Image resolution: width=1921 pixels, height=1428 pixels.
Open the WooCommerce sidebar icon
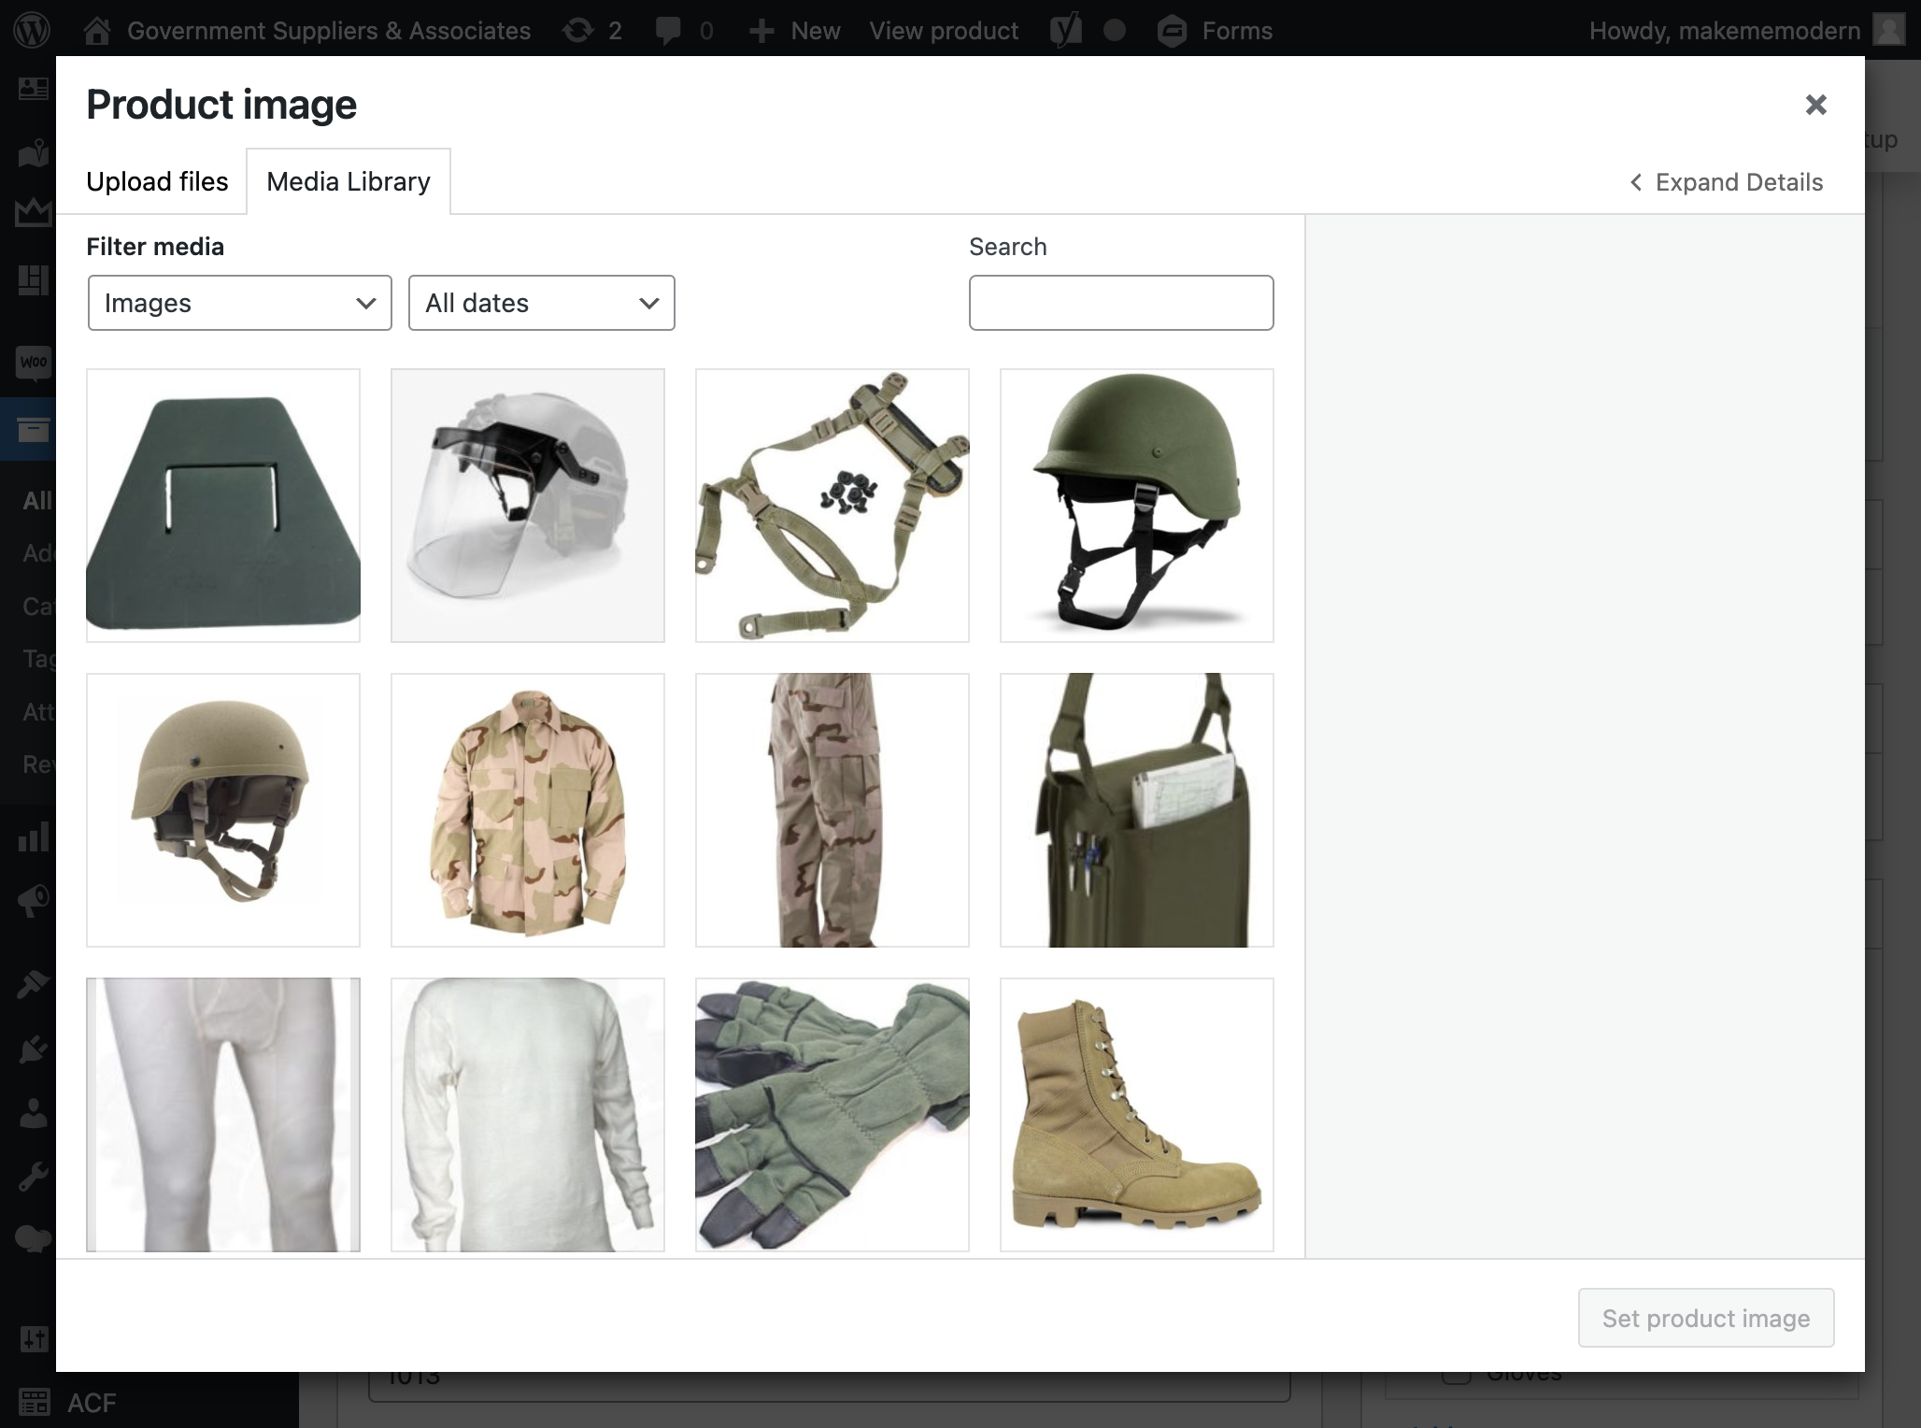tap(34, 363)
